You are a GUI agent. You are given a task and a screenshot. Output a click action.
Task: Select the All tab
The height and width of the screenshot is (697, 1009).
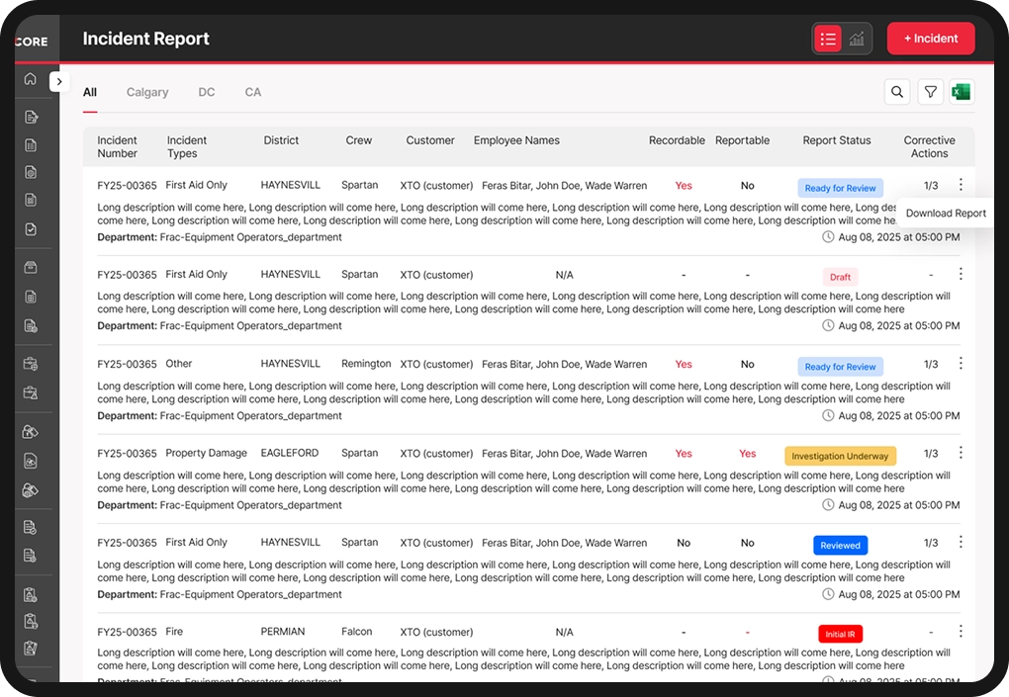90,92
